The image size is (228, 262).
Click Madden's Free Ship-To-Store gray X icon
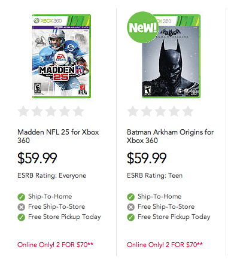[22, 207]
